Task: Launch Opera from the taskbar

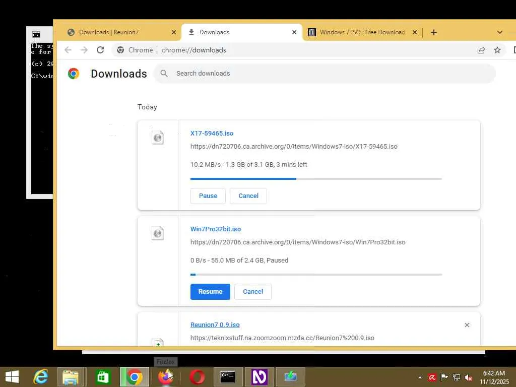Action: click(x=197, y=377)
